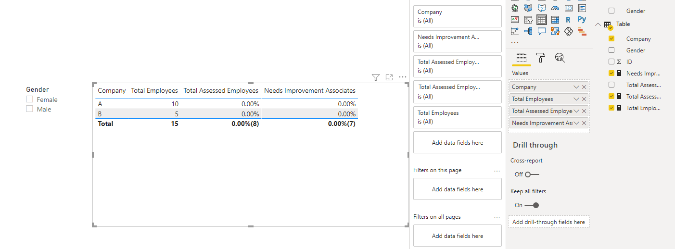Screen dimensions: 675x249
Task: Tick the Female checkbox in Gender slicer
Action: 29,99
